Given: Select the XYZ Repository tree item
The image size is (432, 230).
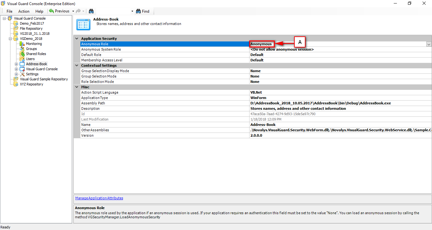Looking at the screenshot, I should (31, 84).
